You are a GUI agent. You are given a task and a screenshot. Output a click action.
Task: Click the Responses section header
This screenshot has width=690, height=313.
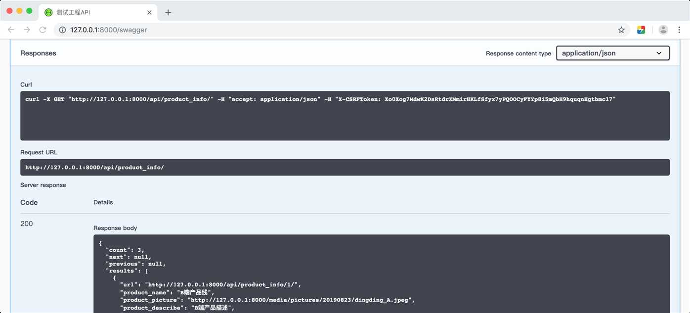[x=38, y=53]
